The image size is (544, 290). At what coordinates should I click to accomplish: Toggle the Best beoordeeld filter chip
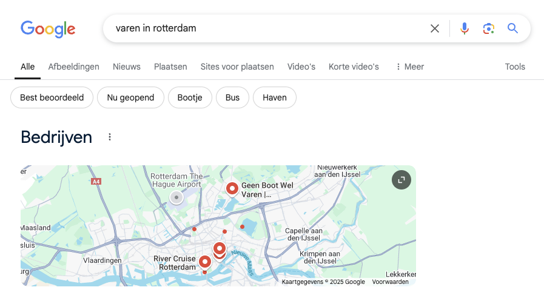[x=52, y=97]
